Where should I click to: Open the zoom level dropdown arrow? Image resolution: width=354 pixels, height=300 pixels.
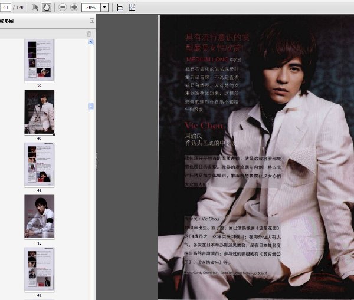click(x=104, y=8)
